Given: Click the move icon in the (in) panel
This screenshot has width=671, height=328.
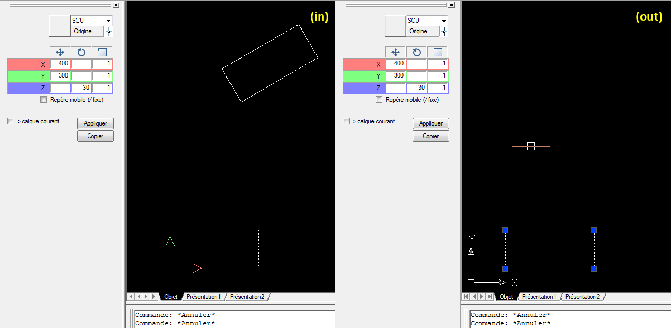Looking at the screenshot, I should [x=60, y=52].
